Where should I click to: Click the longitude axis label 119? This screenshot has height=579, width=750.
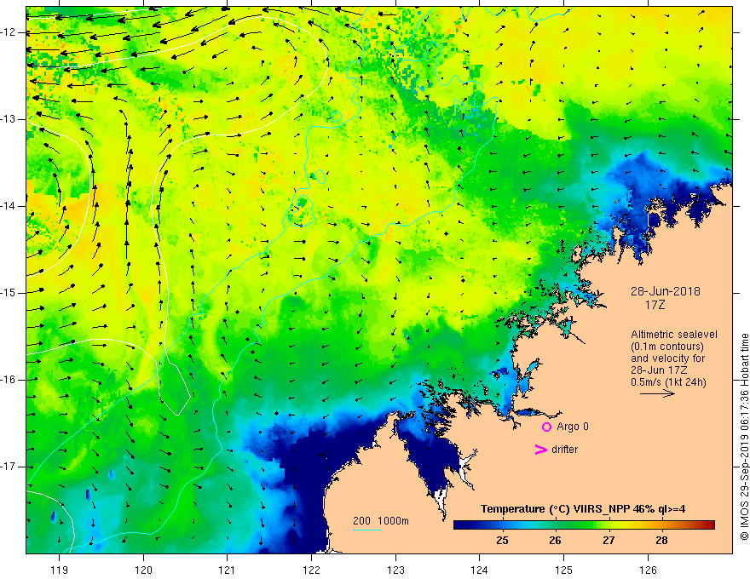click(x=60, y=570)
